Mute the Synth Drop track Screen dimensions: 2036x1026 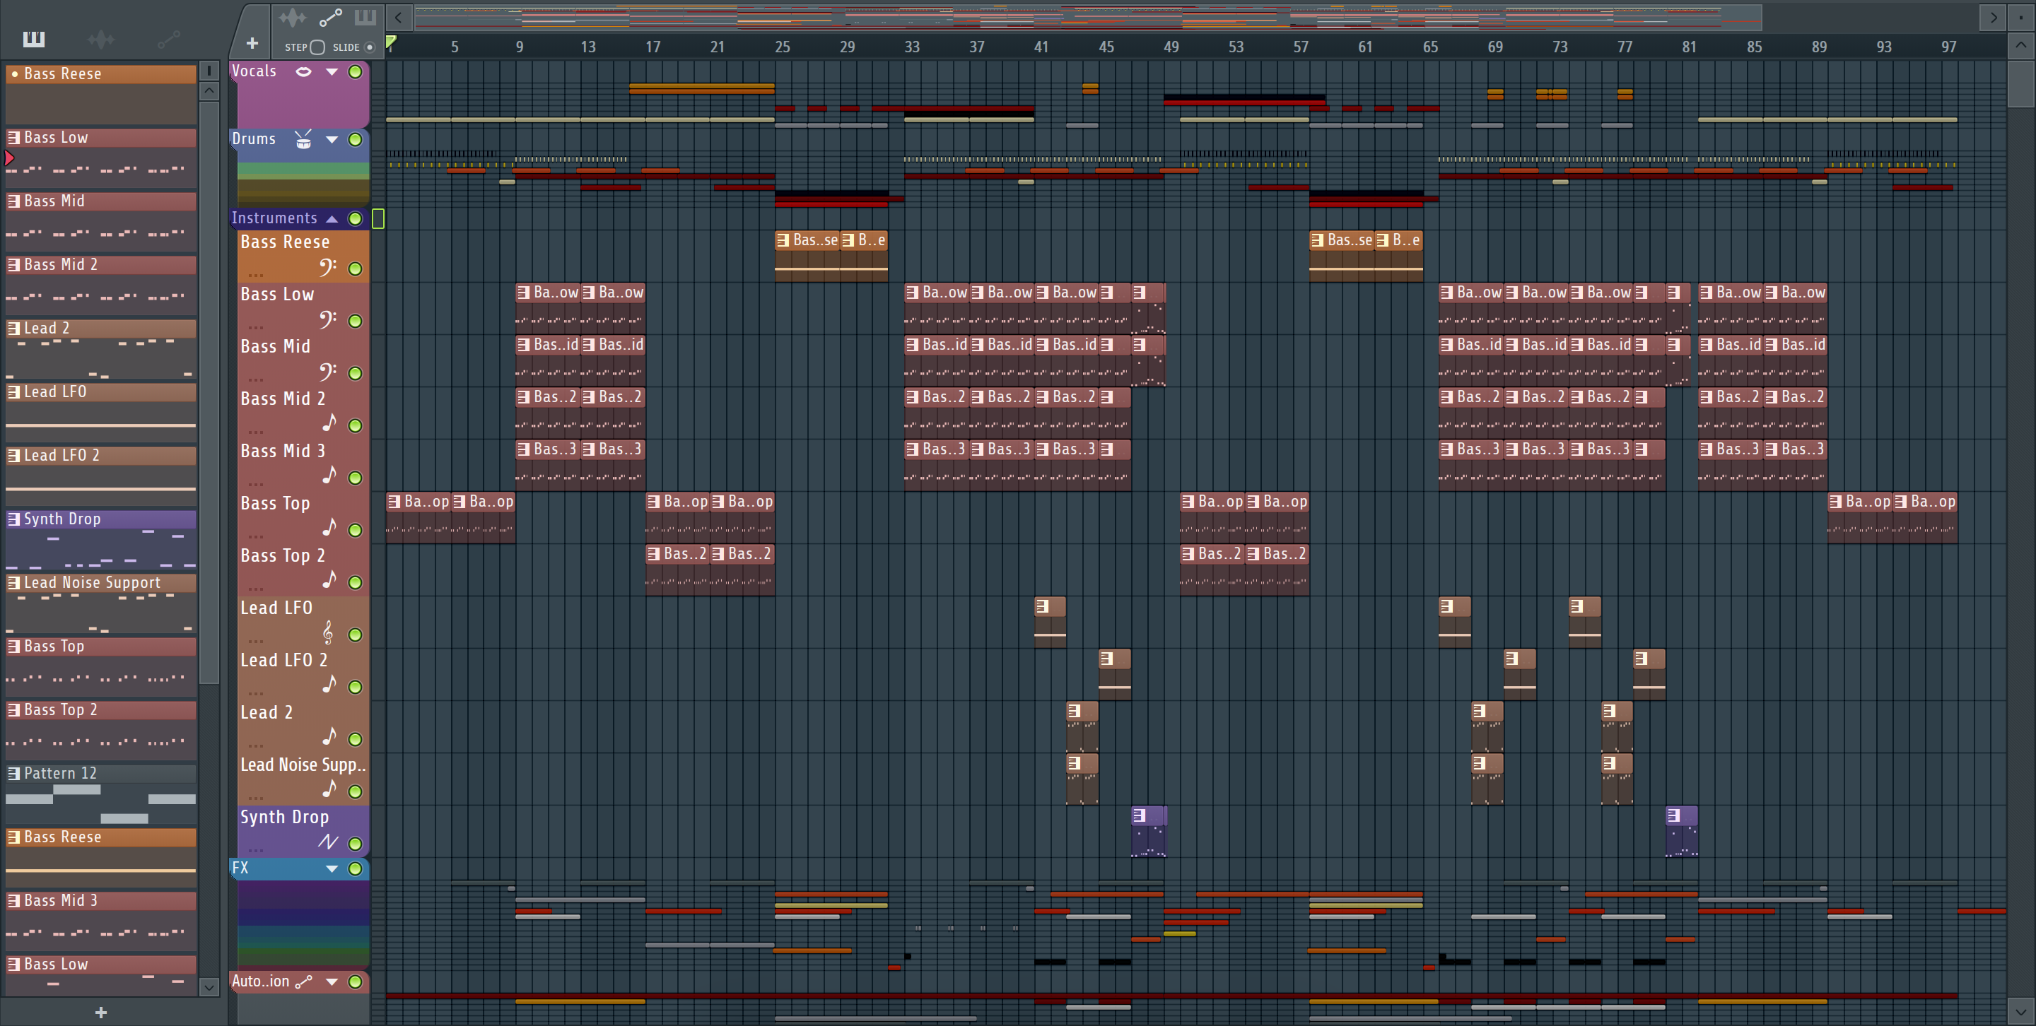[x=356, y=844]
